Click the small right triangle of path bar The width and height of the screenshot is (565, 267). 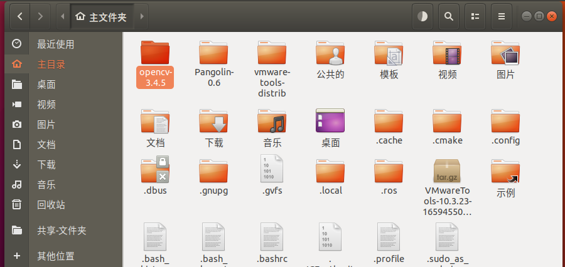coord(142,16)
